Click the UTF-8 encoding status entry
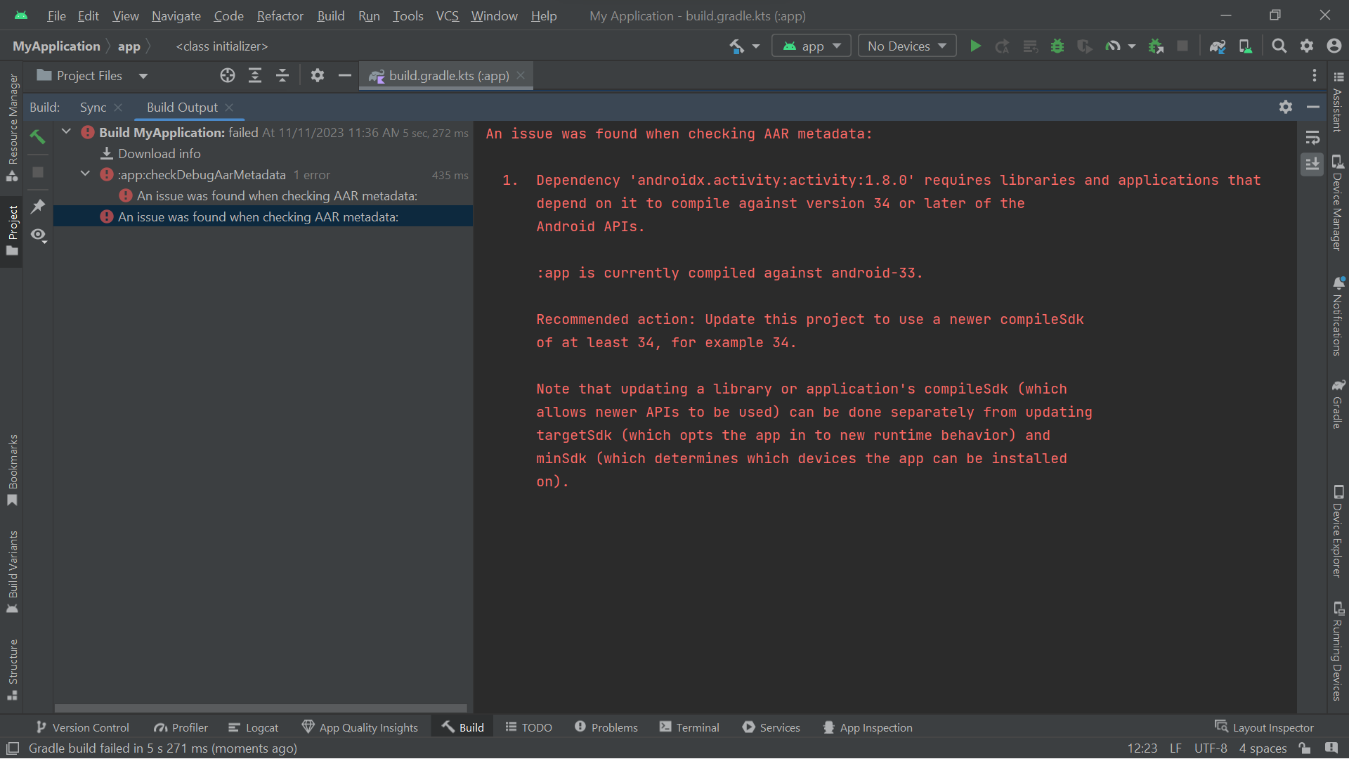 pyautogui.click(x=1211, y=749)
